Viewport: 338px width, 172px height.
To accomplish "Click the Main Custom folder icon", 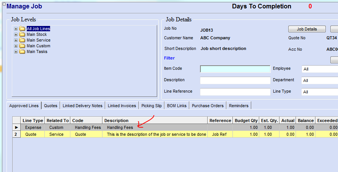I will point(22,46).
